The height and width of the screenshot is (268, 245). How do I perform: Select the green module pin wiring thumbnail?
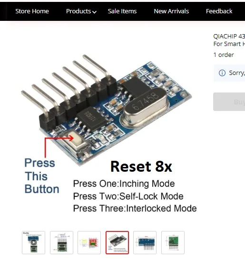pos(61,242)
